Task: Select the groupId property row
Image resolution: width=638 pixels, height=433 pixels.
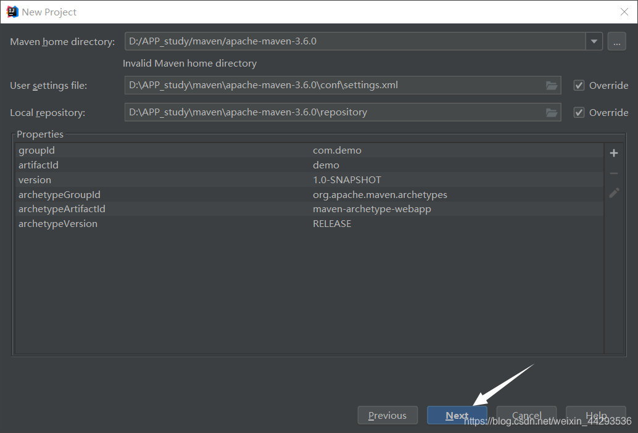Action: [x=309, y=151]
